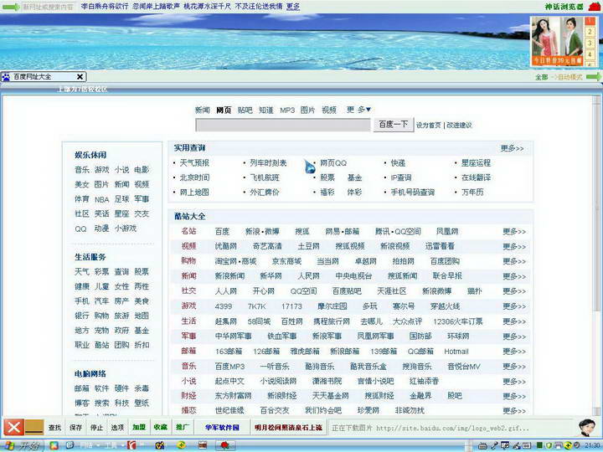Open the 天气预报 link
Screen dimensions: 603x452
pyautogui.click(x=194, y=163)
